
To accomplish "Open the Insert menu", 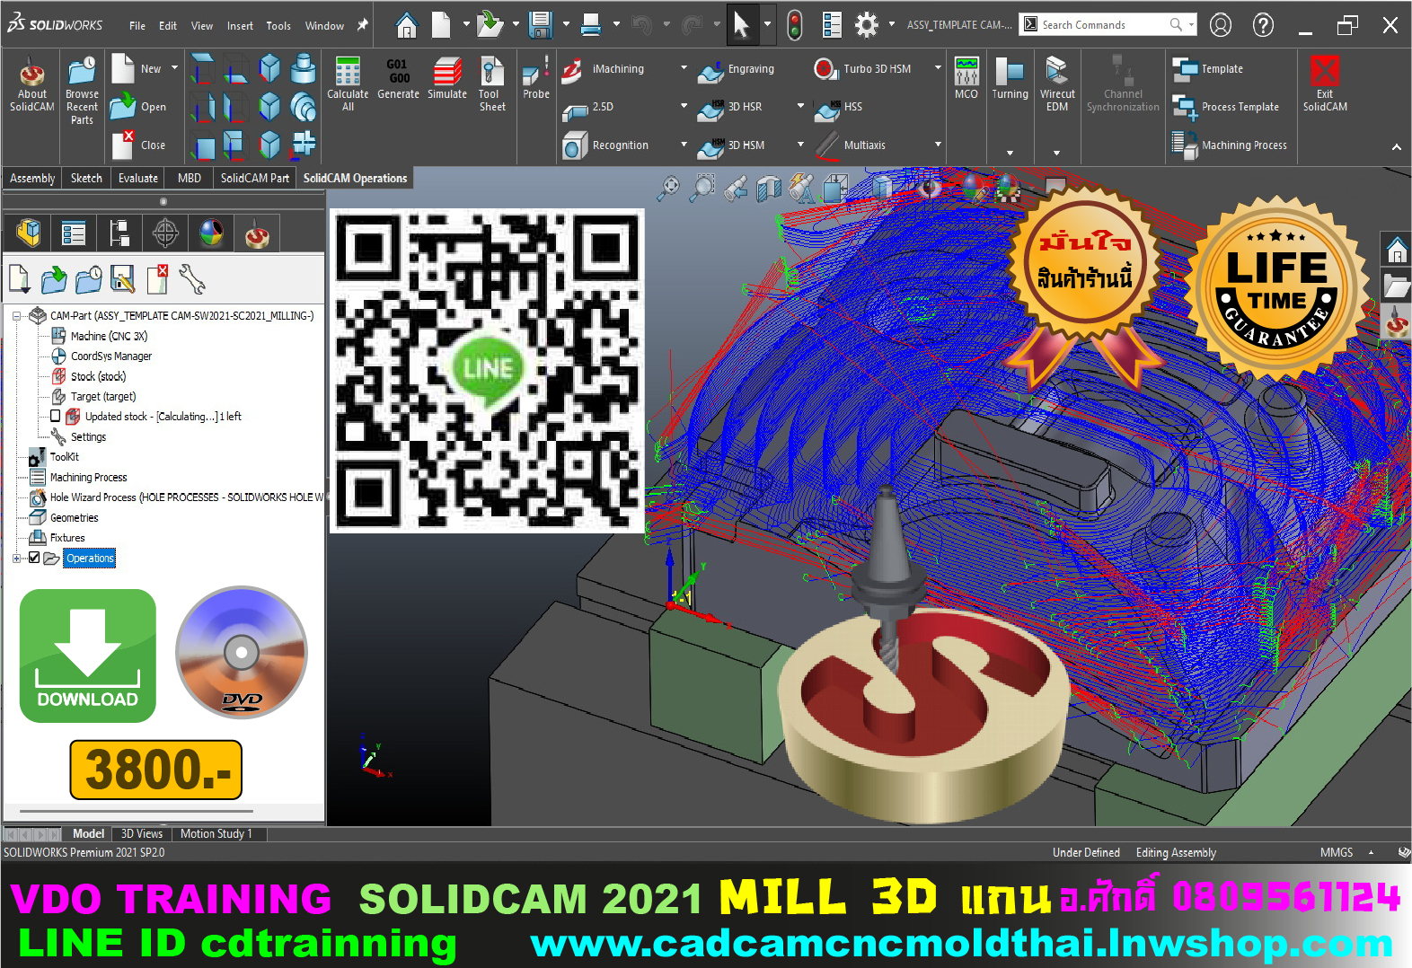I will (240, 26).
